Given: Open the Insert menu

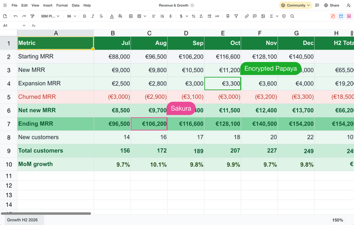Looking at the screenshot, I should tap(48, 5).
